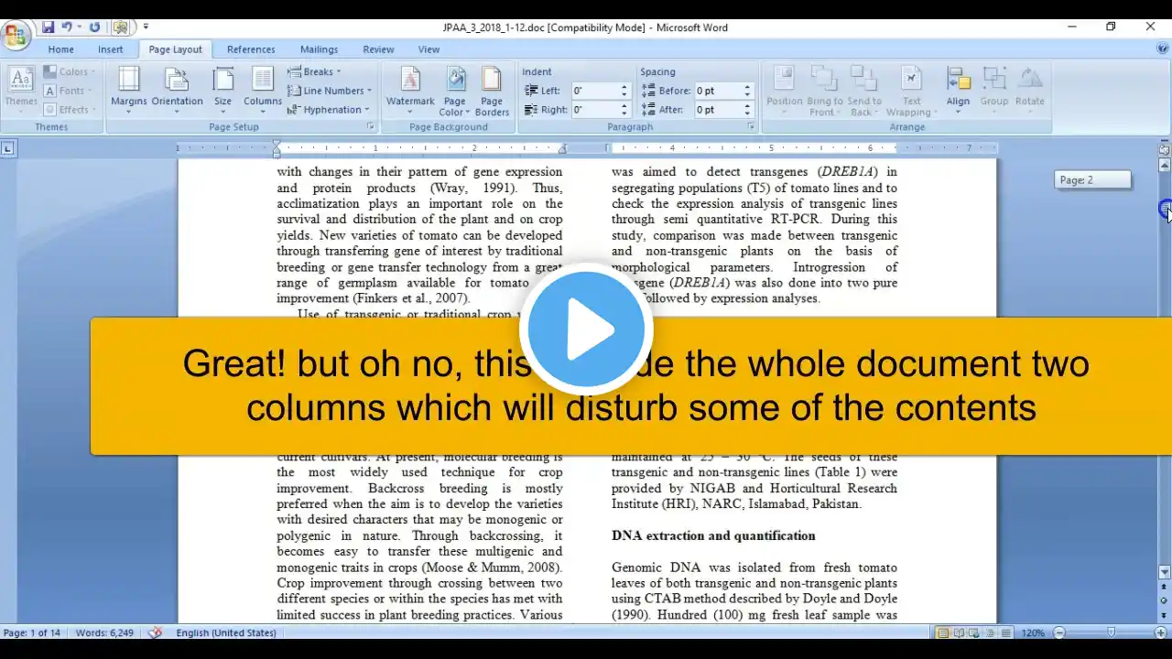Expand the Line Numbers dropdown
Screen dimensions: 1172x659
[x=330, y=91]
